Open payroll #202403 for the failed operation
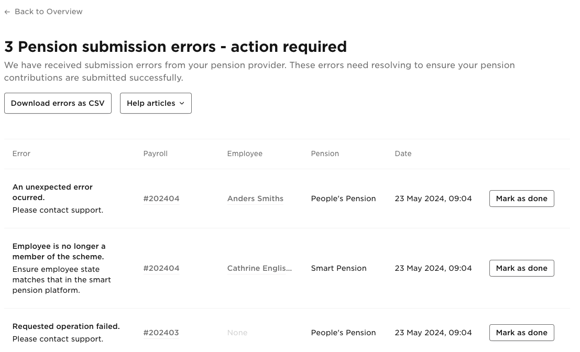Image resolution: width=580 pixels, height=352 pixels. [161, 332]
